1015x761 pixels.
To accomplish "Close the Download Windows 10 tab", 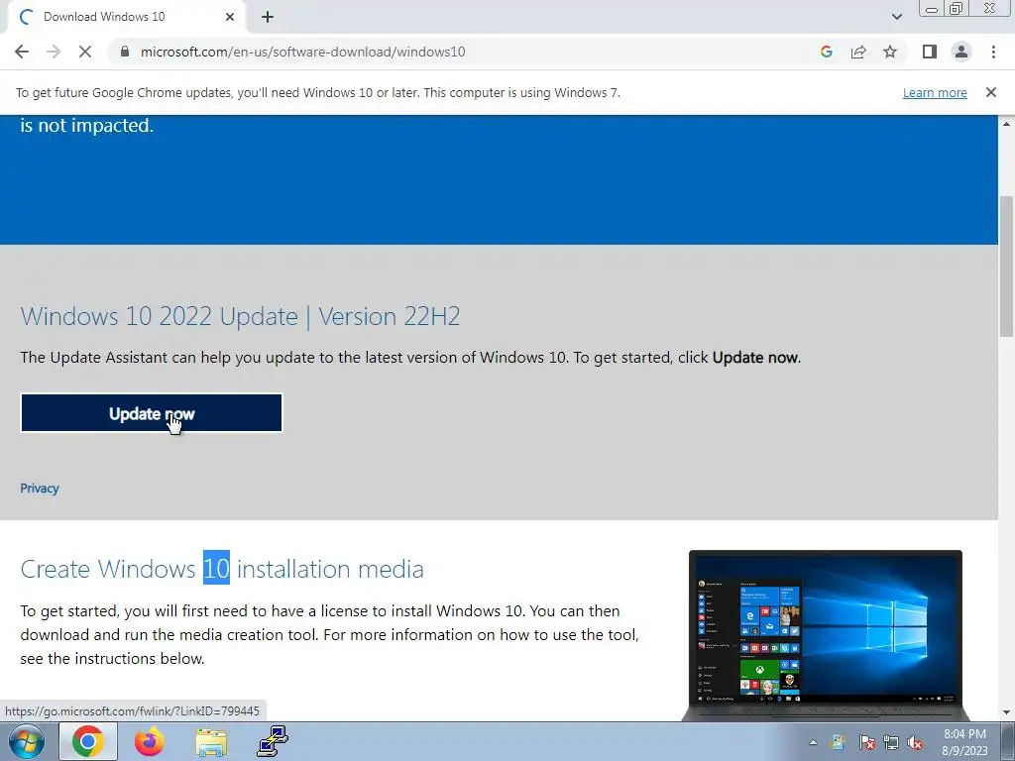I will [230, 17].
